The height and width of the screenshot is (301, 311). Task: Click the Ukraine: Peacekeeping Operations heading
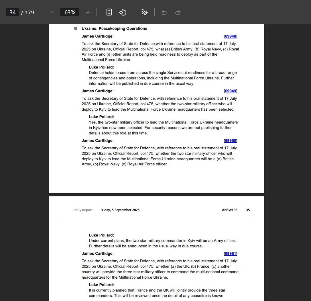[114, 29]
